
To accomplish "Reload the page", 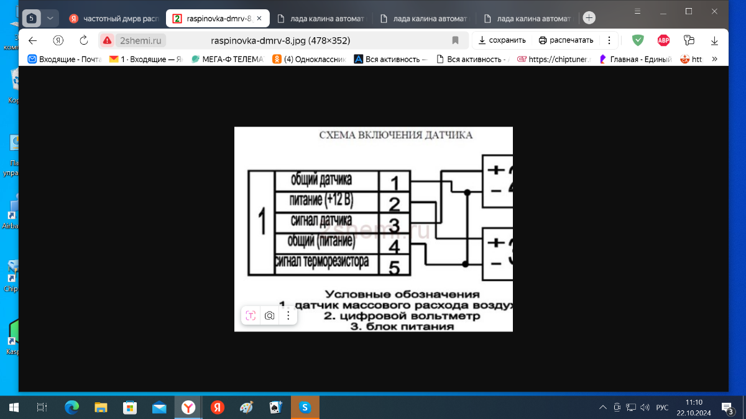I will 84,40.
